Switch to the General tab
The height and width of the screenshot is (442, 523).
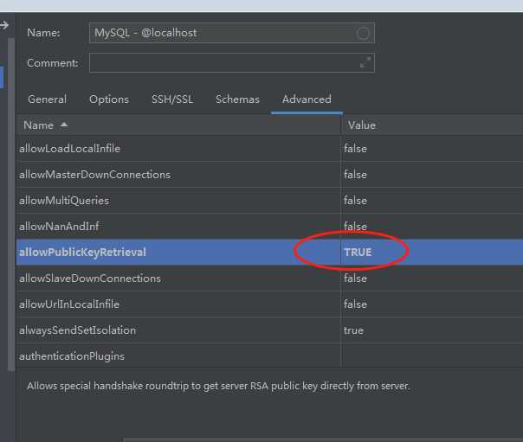pyautogui.click(x=47, y=99)
